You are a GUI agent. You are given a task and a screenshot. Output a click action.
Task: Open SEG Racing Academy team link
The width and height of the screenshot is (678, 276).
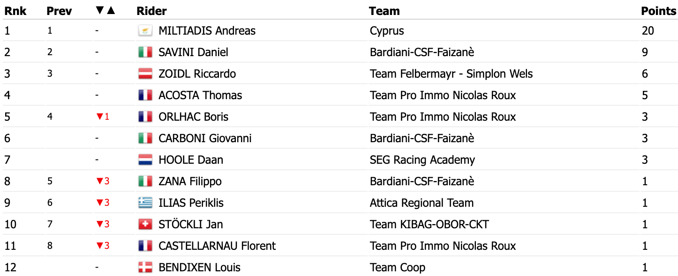click(x=422, y=160)
